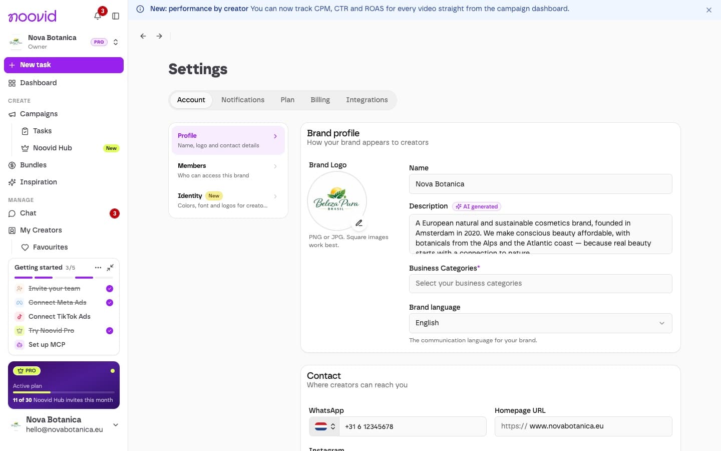Click Connect TikTok Ads step
721x451 pixels.
[64, 317]
